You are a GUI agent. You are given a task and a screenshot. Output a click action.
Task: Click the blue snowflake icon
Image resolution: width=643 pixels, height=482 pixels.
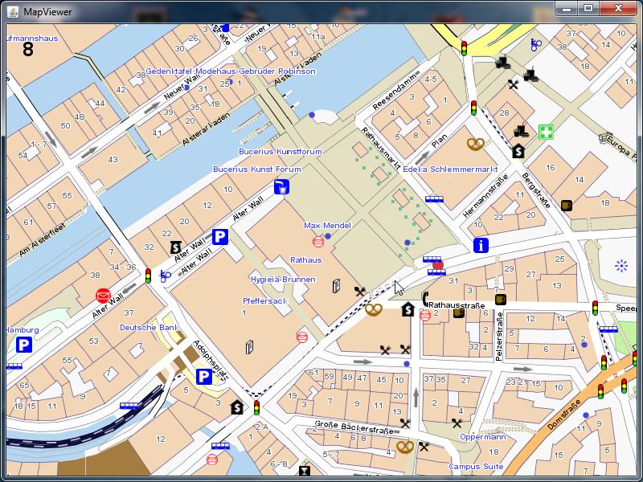620,265
